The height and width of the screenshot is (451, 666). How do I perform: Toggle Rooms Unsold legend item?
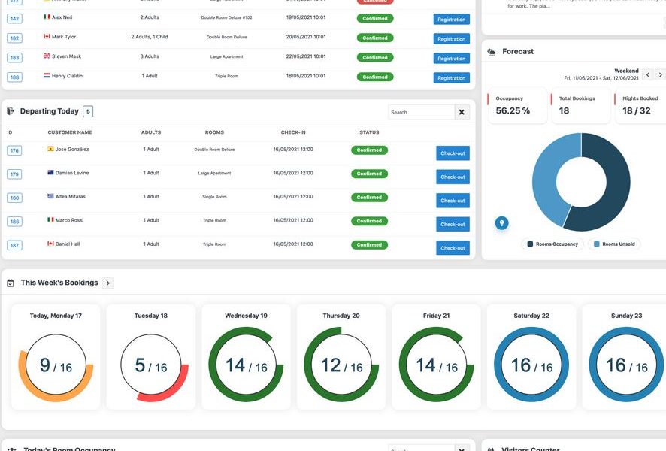(x=614, y=244)
